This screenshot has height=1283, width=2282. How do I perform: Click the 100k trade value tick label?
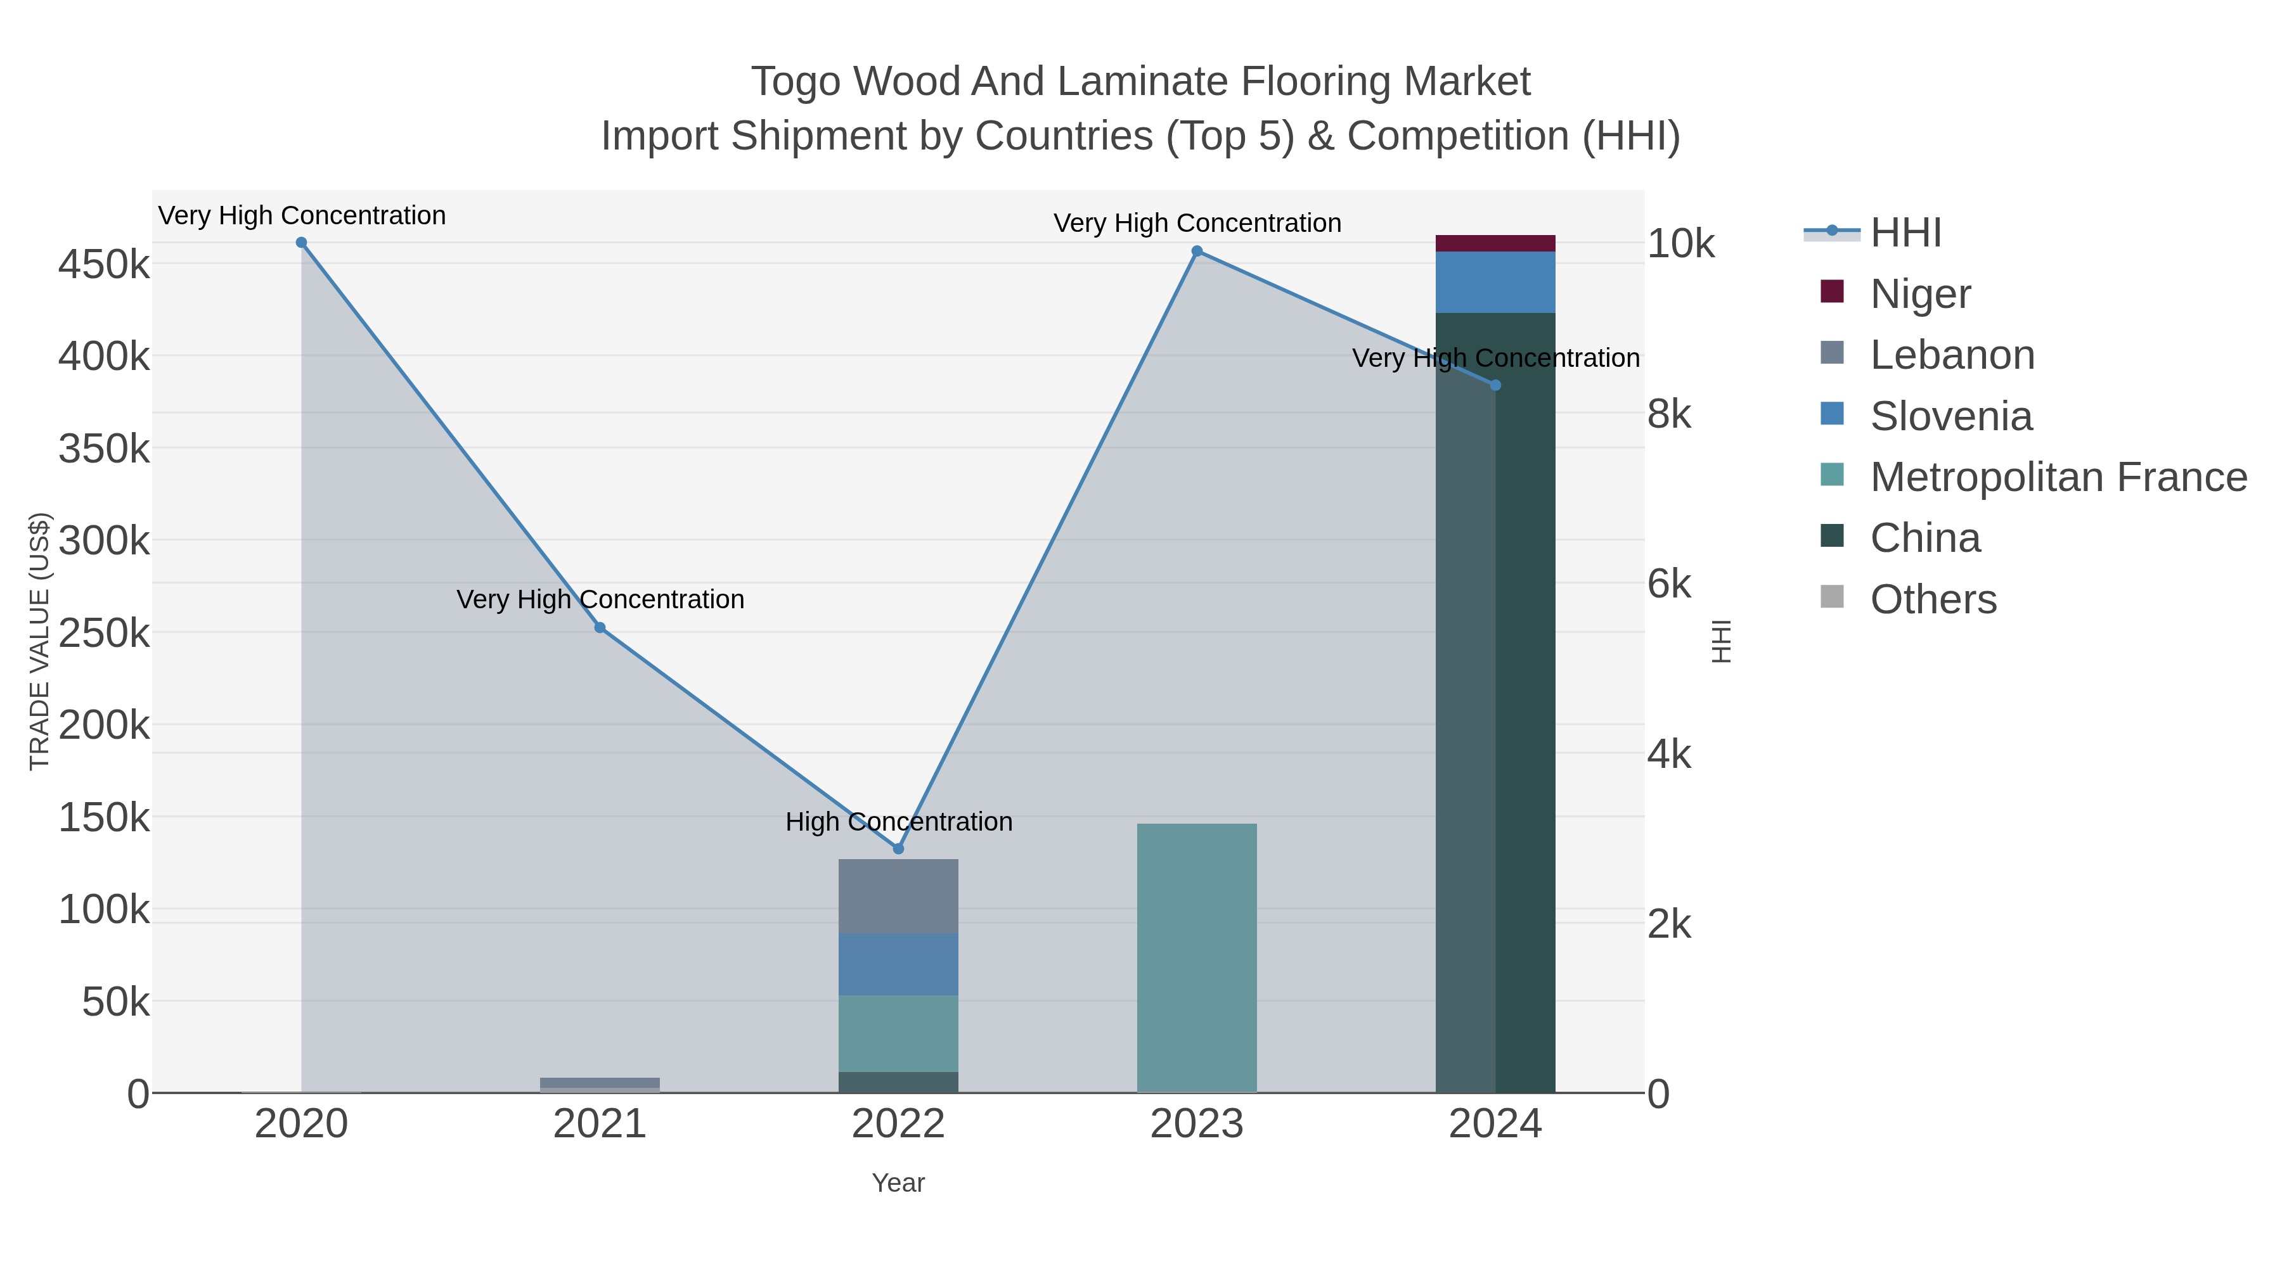click(x=104, y=909)
